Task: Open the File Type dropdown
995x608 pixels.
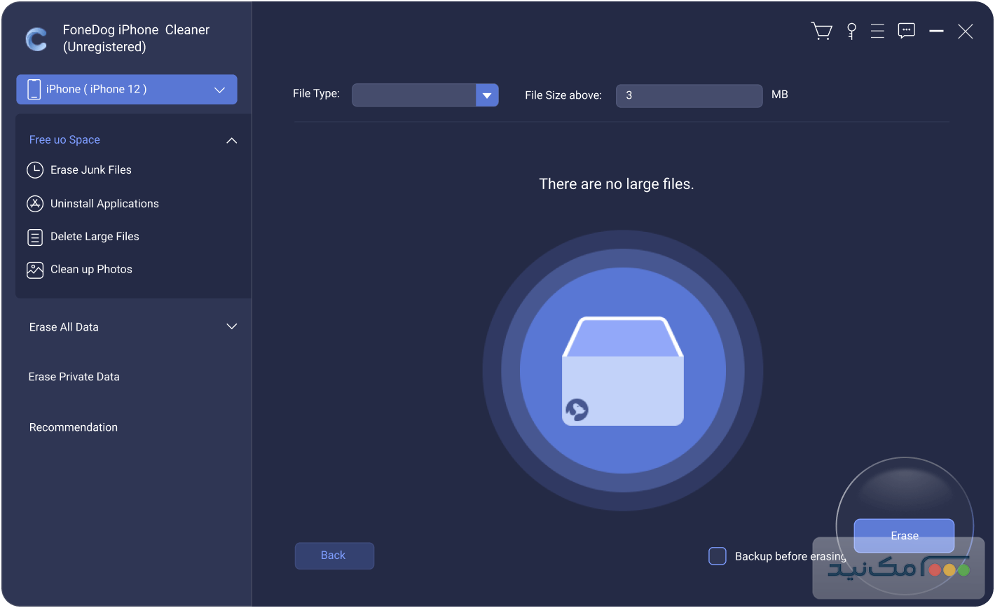Action: (x=486, y=95)
